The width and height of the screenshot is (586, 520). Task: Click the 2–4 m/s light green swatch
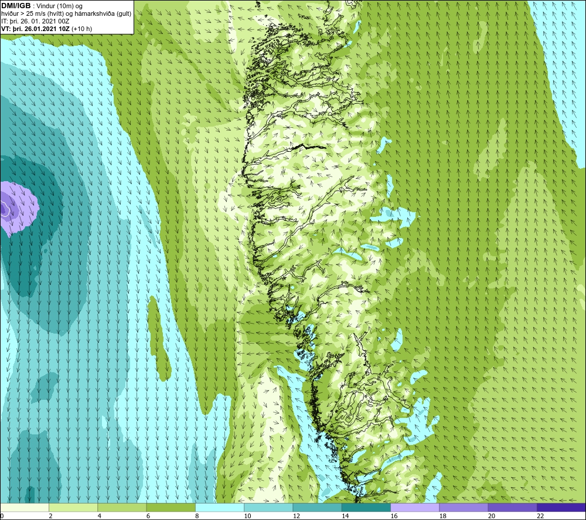(x=73, y=507)
